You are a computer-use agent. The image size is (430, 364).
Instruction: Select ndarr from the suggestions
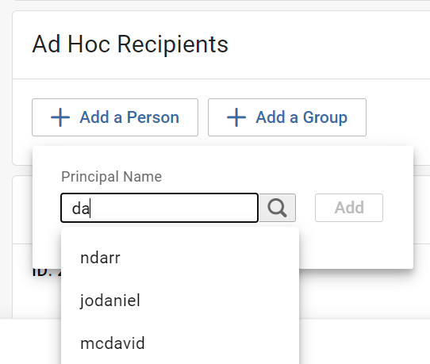click(x=180, y=258)
